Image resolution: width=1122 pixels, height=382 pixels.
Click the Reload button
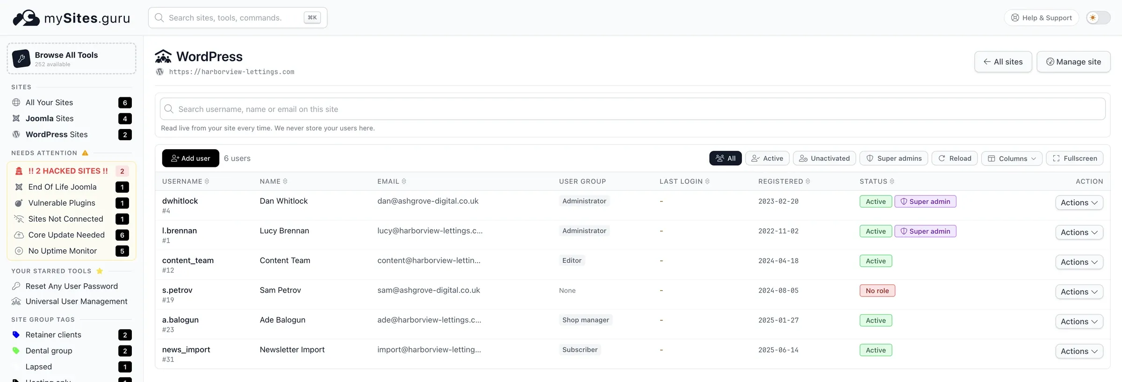pos(955,159)
